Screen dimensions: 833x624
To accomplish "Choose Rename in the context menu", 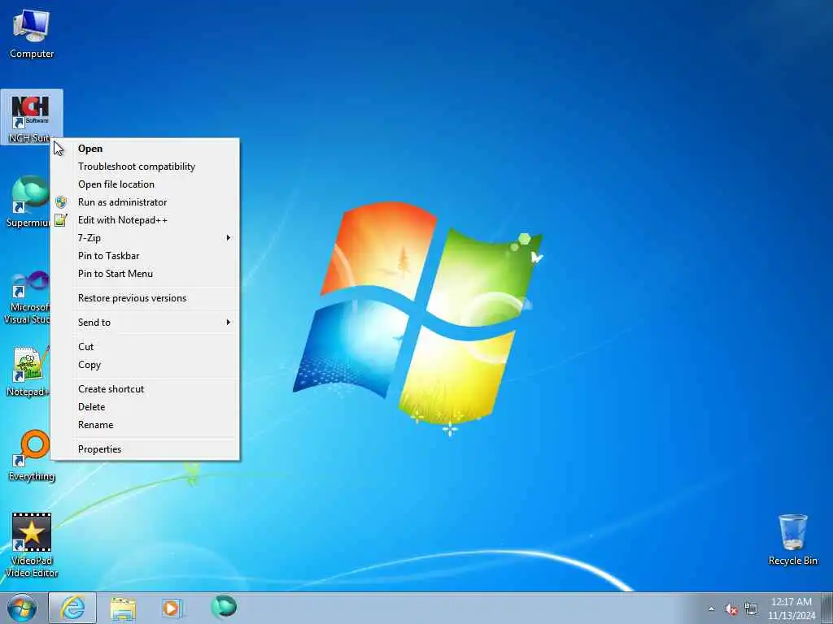I will pos(145,425).
